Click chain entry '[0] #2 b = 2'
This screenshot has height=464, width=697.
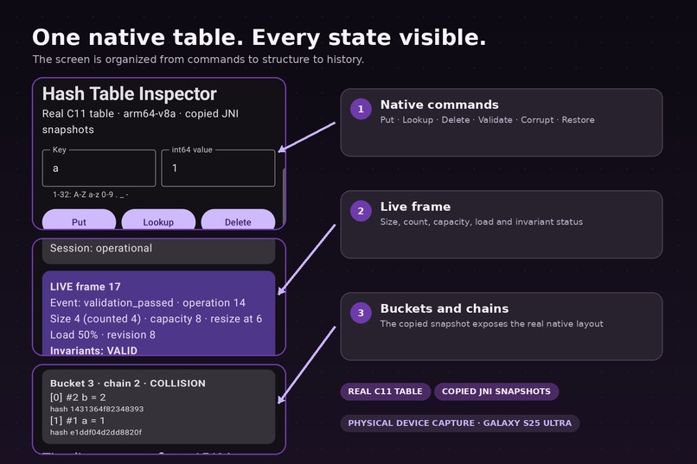coord(78,397)
